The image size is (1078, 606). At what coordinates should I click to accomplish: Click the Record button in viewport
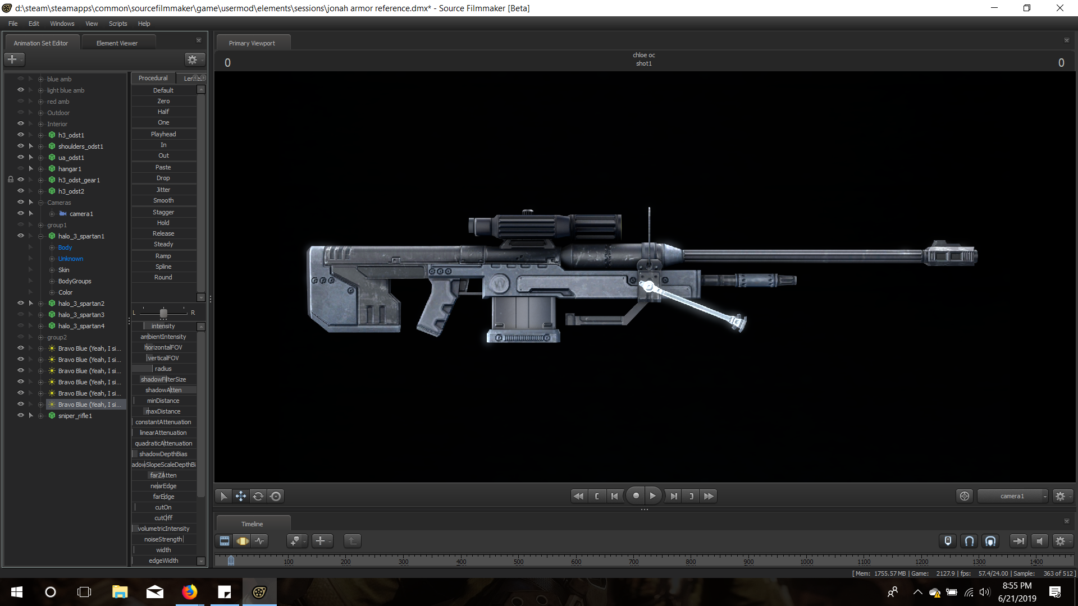(x=636, y=496)
